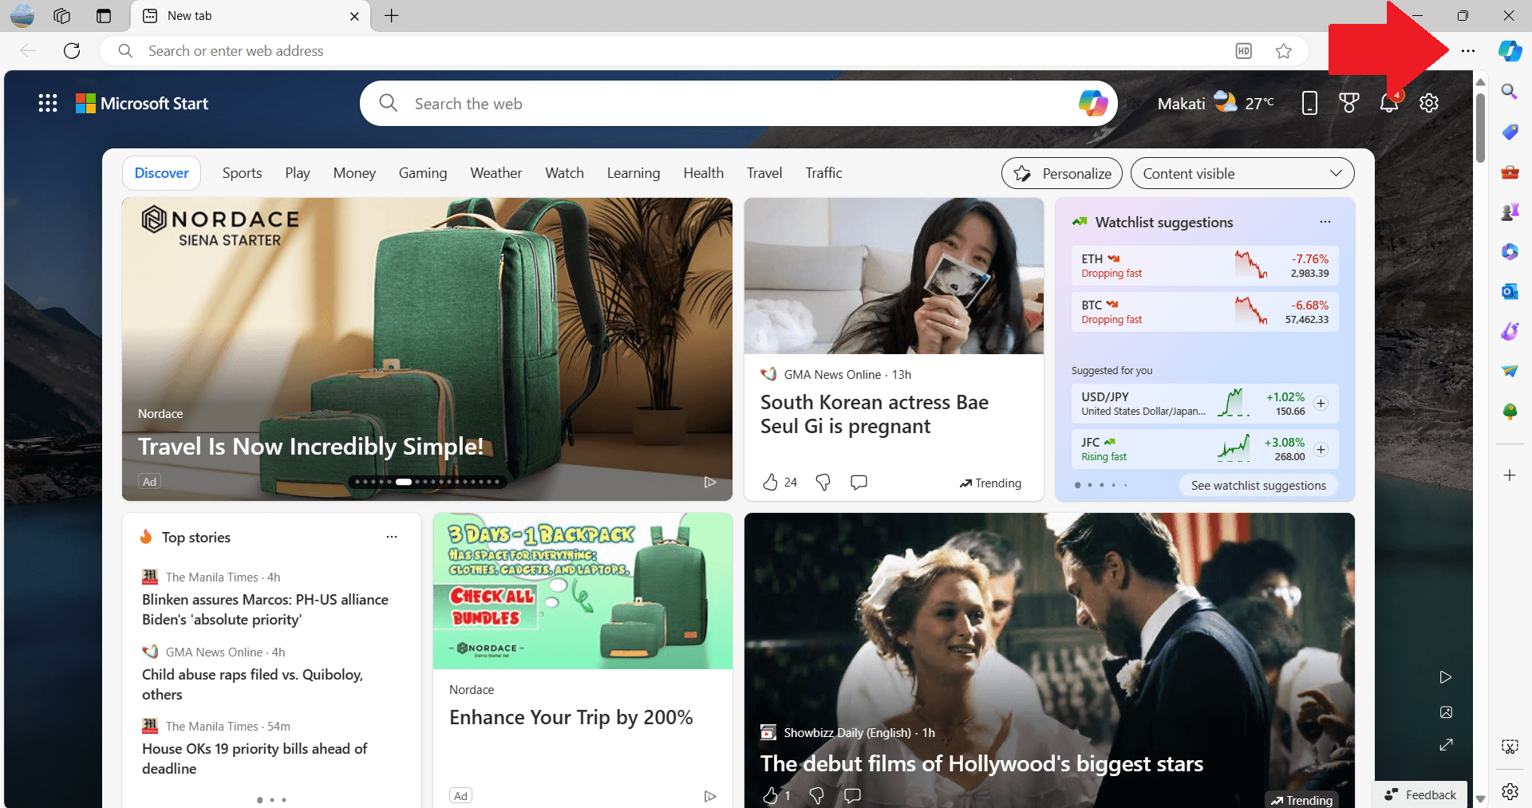Open the Gaming tab
The image size is (1532, 808).
(x=423, y=173)
